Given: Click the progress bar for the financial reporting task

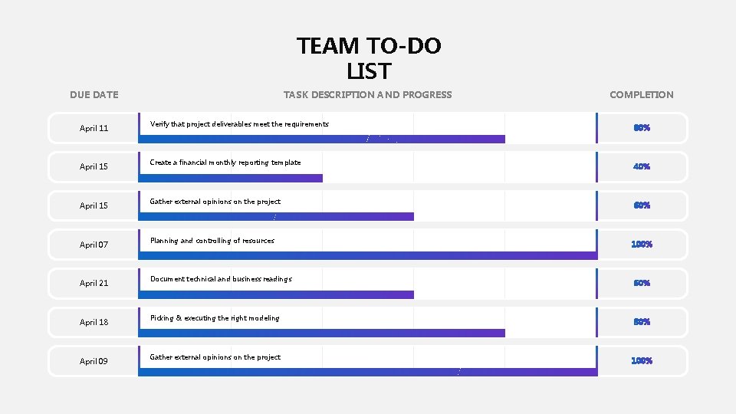Looking at the screenshot, I should click(x=231, y=178).
